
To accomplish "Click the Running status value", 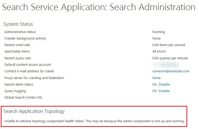I will click(159, 32).
